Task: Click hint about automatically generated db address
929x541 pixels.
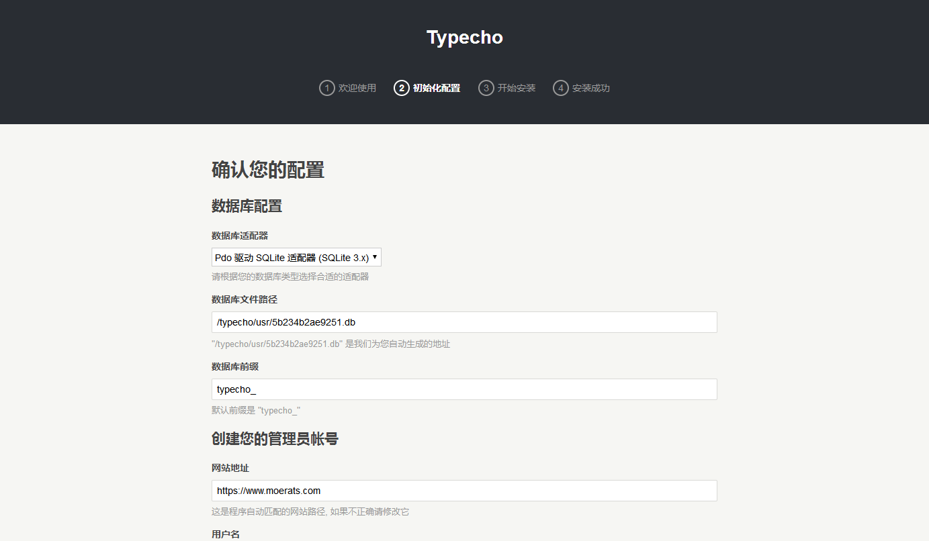Action: pos(330,344)
